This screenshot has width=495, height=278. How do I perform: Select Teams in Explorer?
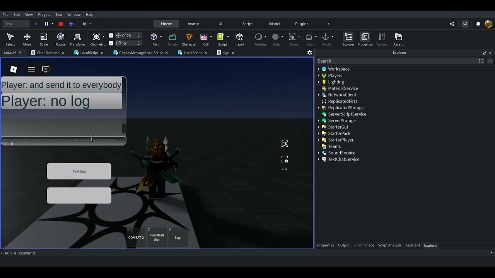click(334, 146)
